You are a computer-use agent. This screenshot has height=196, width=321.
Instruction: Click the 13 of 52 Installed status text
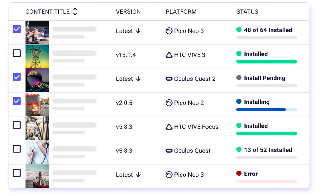tap(268, 150)
